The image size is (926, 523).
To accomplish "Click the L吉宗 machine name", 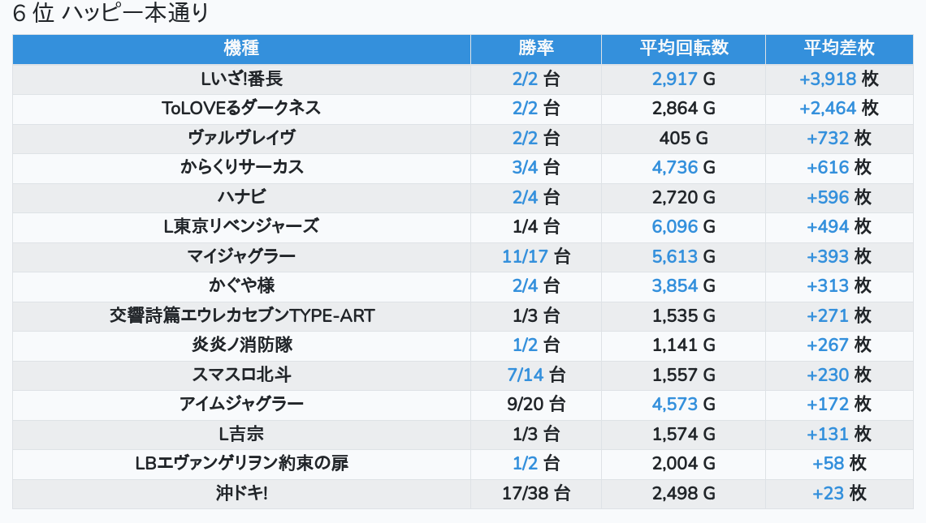I will [x=241, y=435].
